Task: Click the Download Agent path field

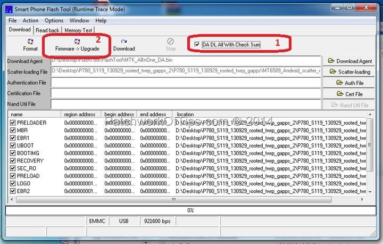Action: 186,60
